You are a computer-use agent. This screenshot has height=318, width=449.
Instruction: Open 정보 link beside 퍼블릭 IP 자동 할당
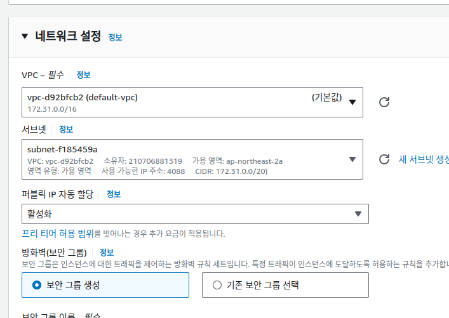[114, 194]
